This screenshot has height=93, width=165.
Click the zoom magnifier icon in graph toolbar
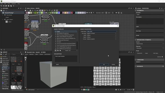pyautogui.click(x=35, y=11)
